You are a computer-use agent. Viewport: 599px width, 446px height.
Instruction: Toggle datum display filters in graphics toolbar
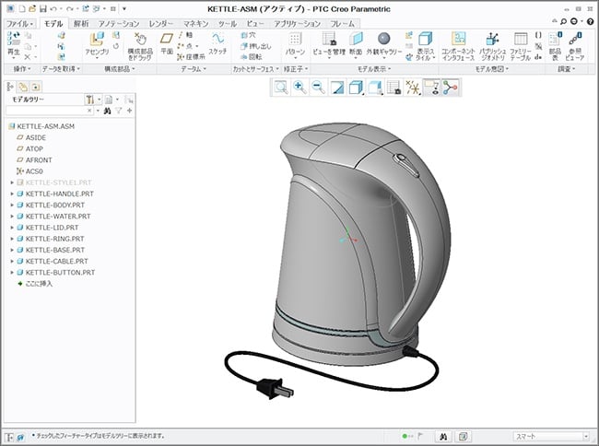(x=413, y=87)
